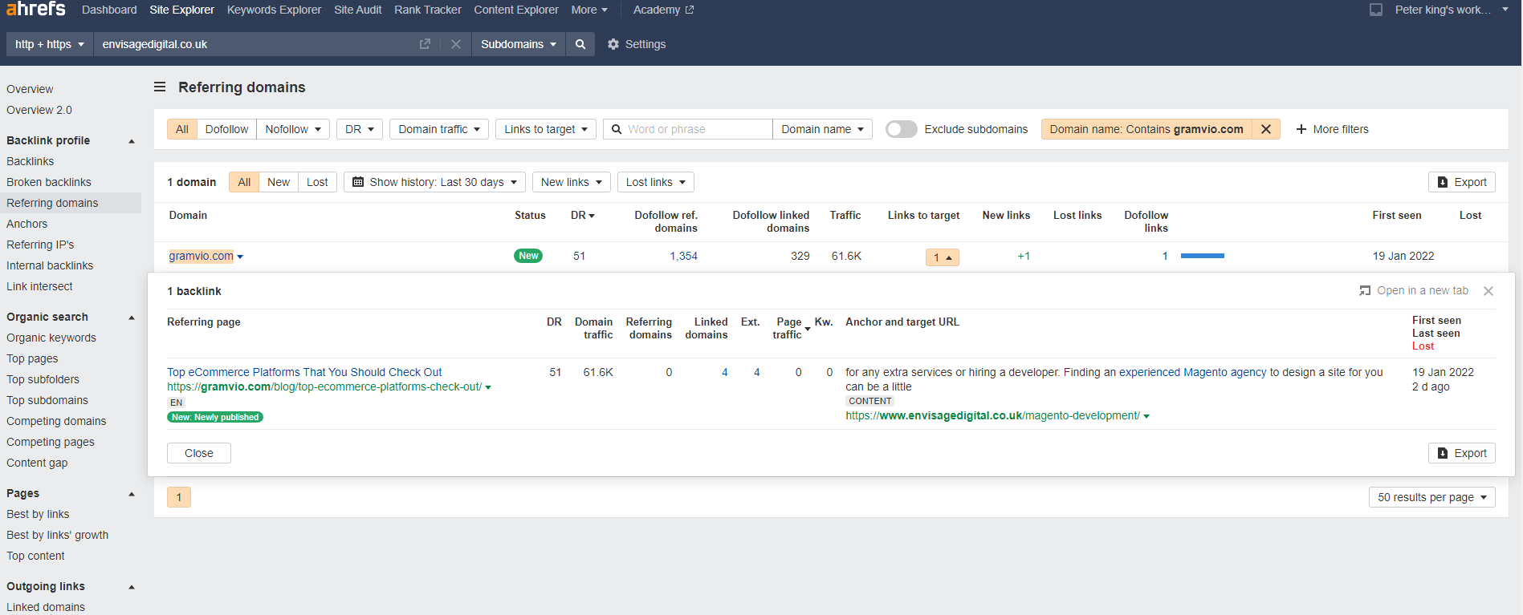Open URL in new window icon
The height and width of the screenshot is (615, 1523).
[x=425, y=44]
